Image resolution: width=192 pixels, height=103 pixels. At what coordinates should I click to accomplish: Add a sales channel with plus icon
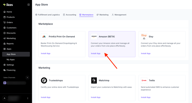pyautogui.click(x=27, y=77)
